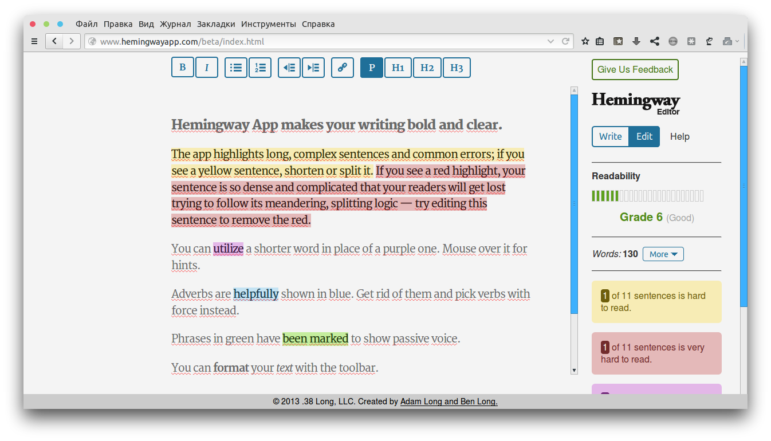Click the asterisk extension icon
Screen dimensions: 771x441
[691, 41]
